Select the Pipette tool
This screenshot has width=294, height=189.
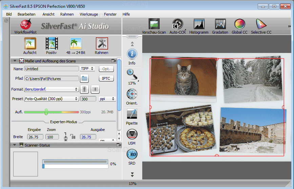(132, 114)
